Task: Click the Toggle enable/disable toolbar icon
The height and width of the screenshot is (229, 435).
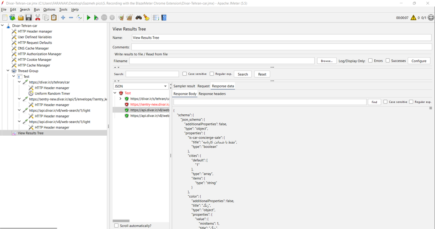Action: [79, 17]
